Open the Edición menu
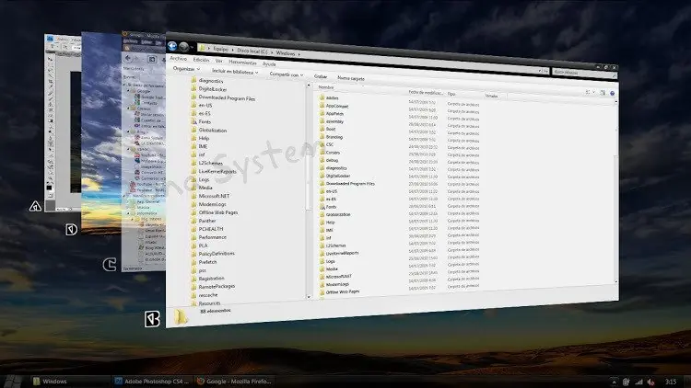Viewport: 691px width, 388px height. coord(202,60)
